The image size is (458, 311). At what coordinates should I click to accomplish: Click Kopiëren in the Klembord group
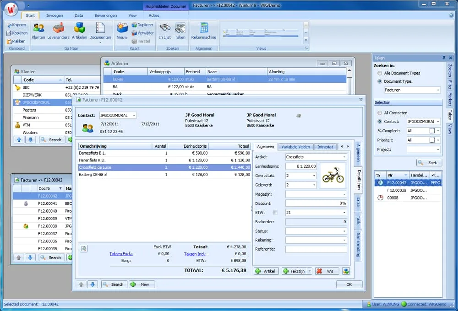(17, 33)
